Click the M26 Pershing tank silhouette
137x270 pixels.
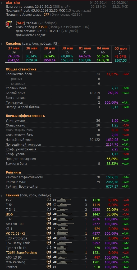pos(64,262)
